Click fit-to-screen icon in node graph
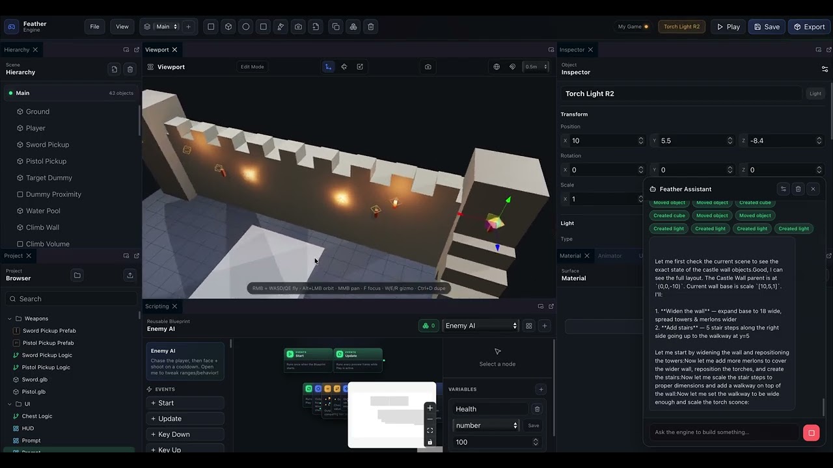 point(430,430)
